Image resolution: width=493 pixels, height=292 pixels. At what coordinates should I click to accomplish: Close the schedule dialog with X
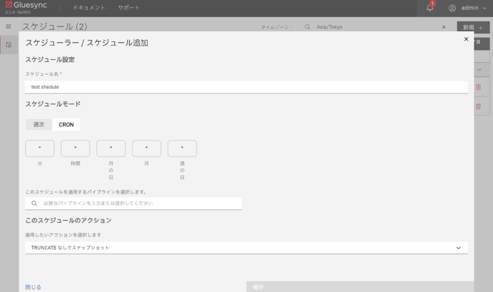coord(466,39)
